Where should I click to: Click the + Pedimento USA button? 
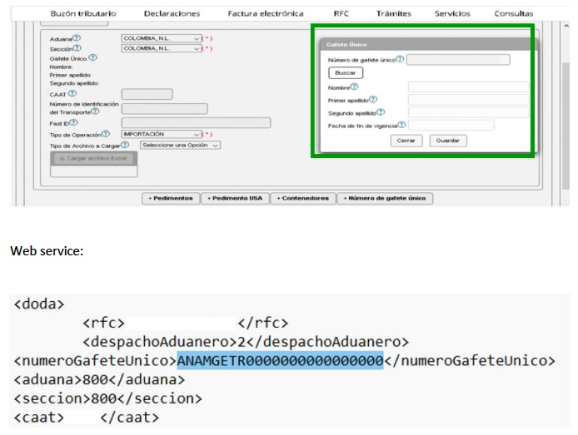(236, 199)
